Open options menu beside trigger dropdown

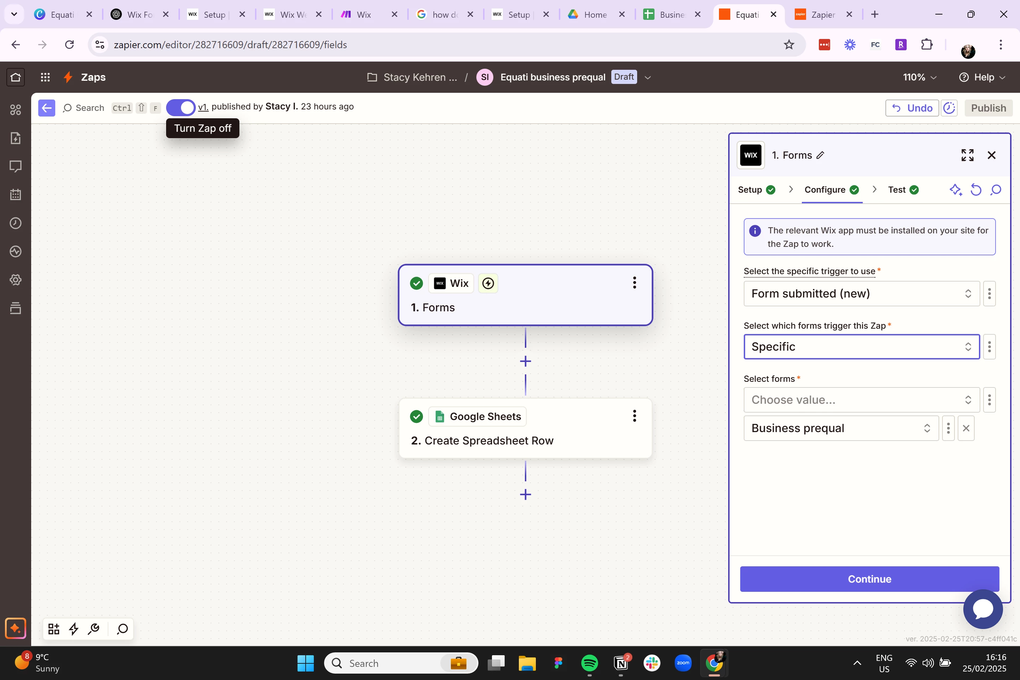989,294
